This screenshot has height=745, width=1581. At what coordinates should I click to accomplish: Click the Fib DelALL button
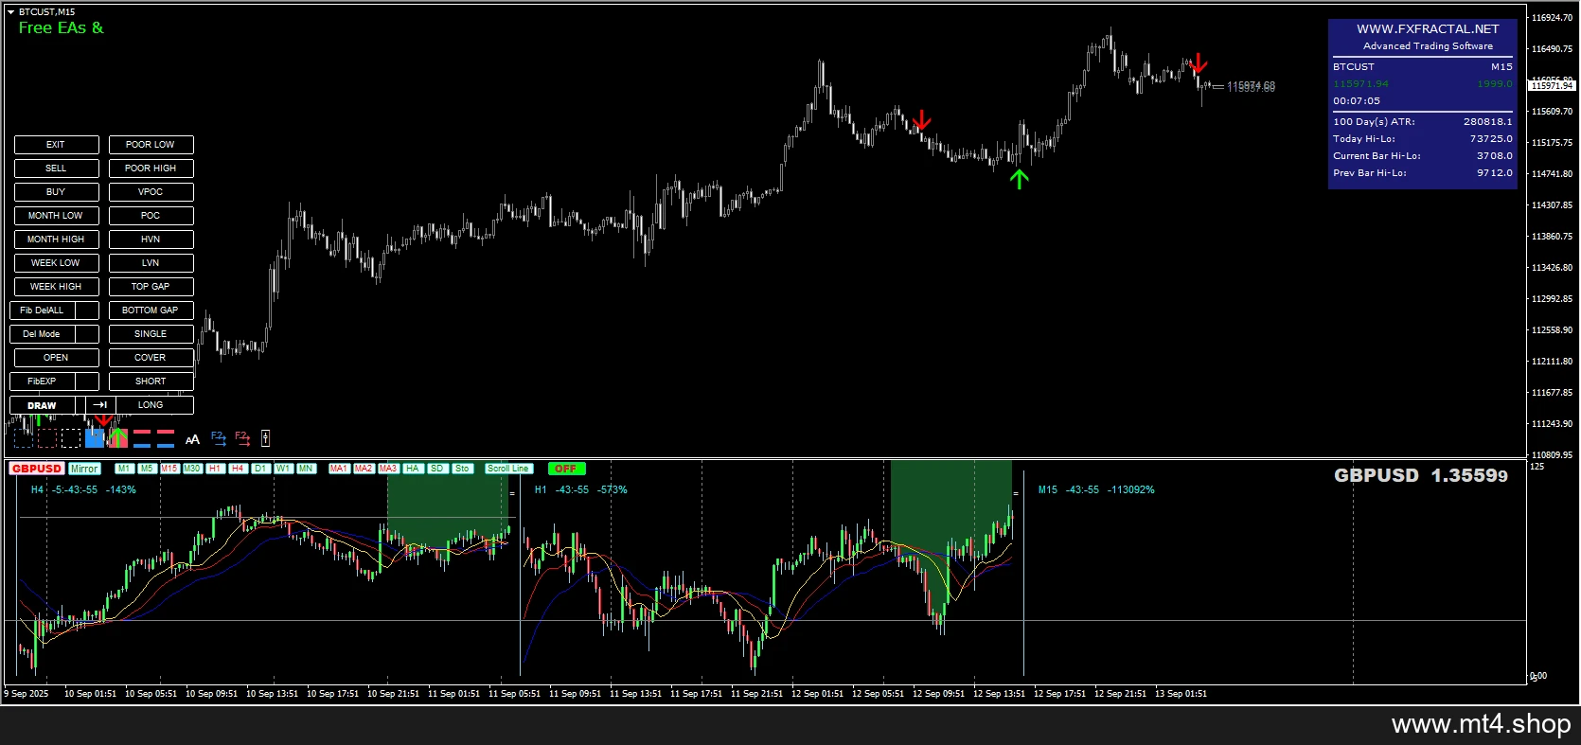43,310
